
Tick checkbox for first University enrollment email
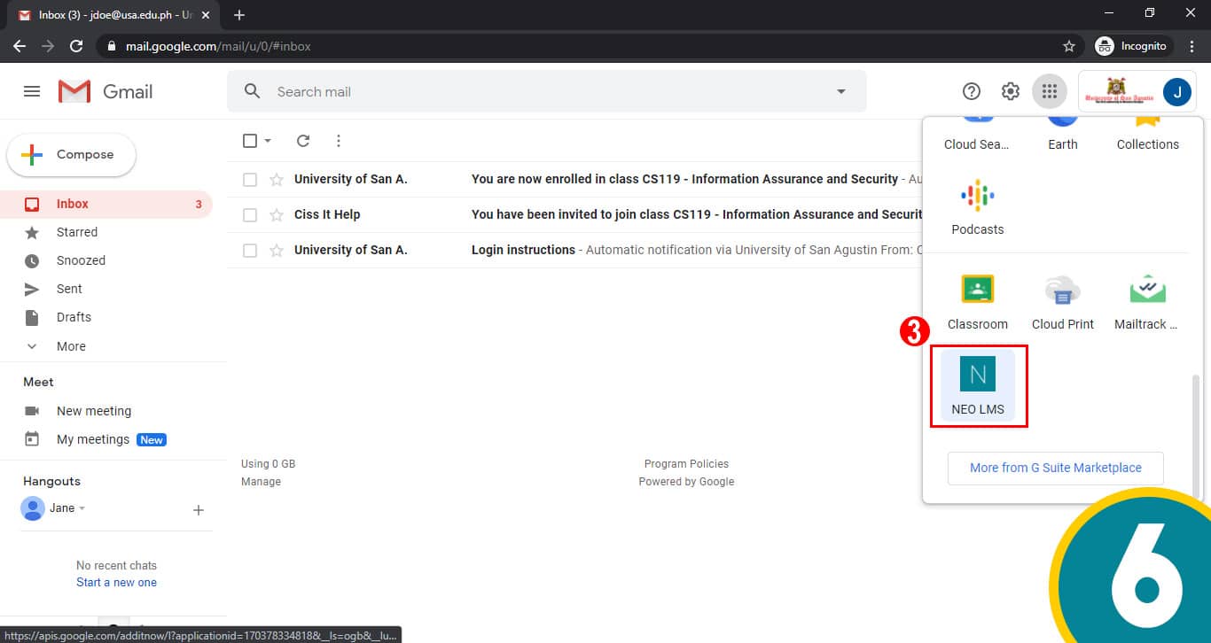click(x=250, y=180)
